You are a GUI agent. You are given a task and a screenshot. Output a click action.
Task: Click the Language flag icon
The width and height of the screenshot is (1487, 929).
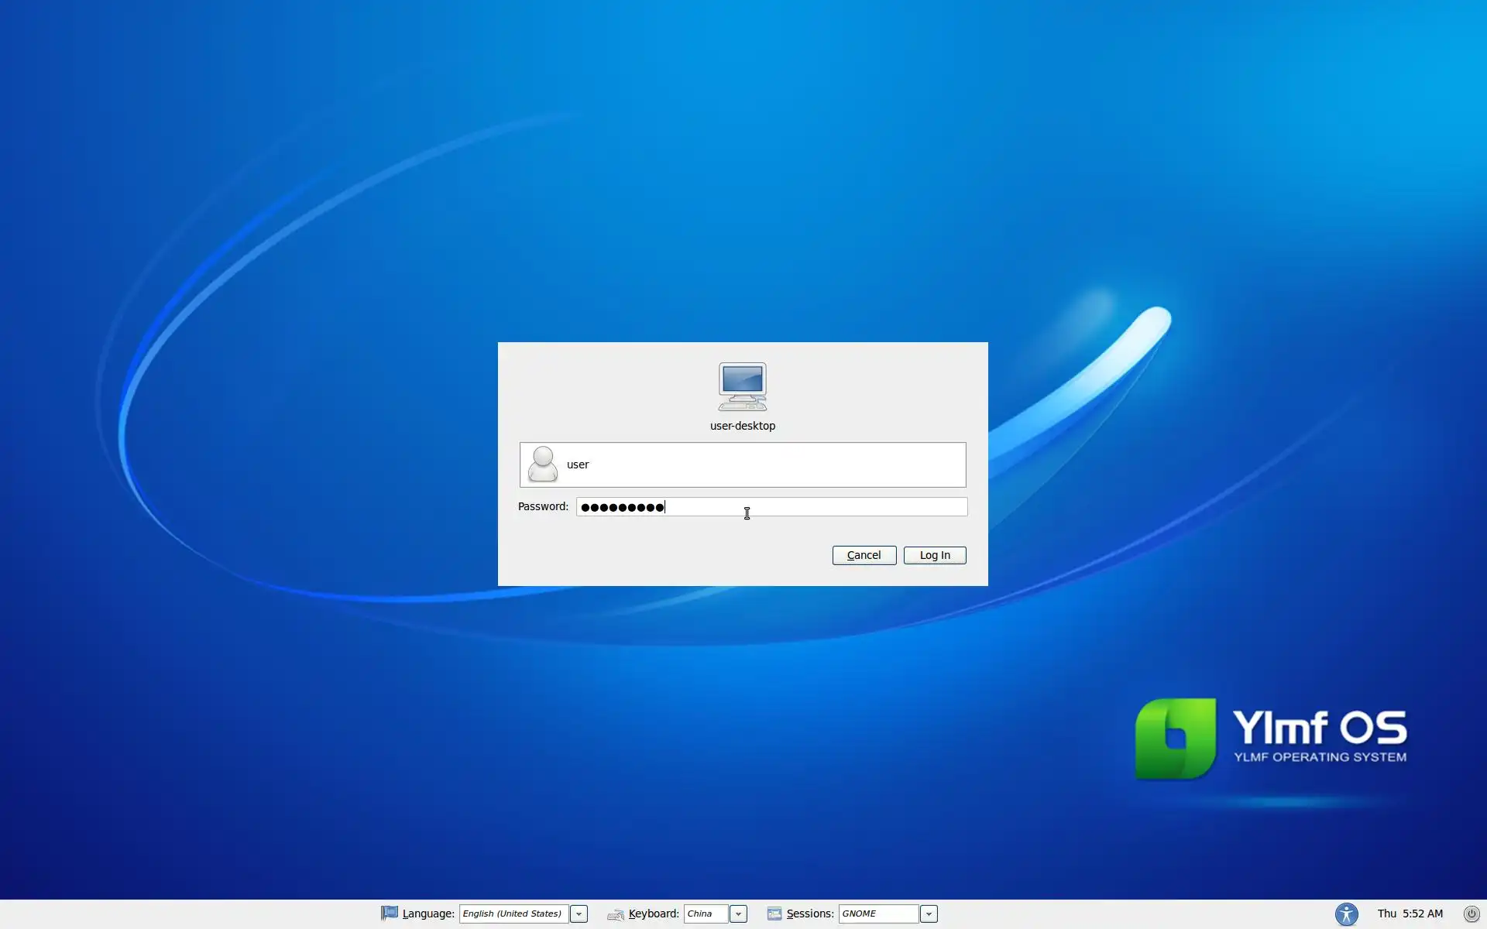tap(390, 914)
